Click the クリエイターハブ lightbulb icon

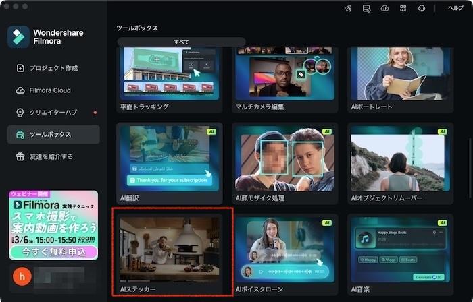pyautogui.click(x=20, y=113)
